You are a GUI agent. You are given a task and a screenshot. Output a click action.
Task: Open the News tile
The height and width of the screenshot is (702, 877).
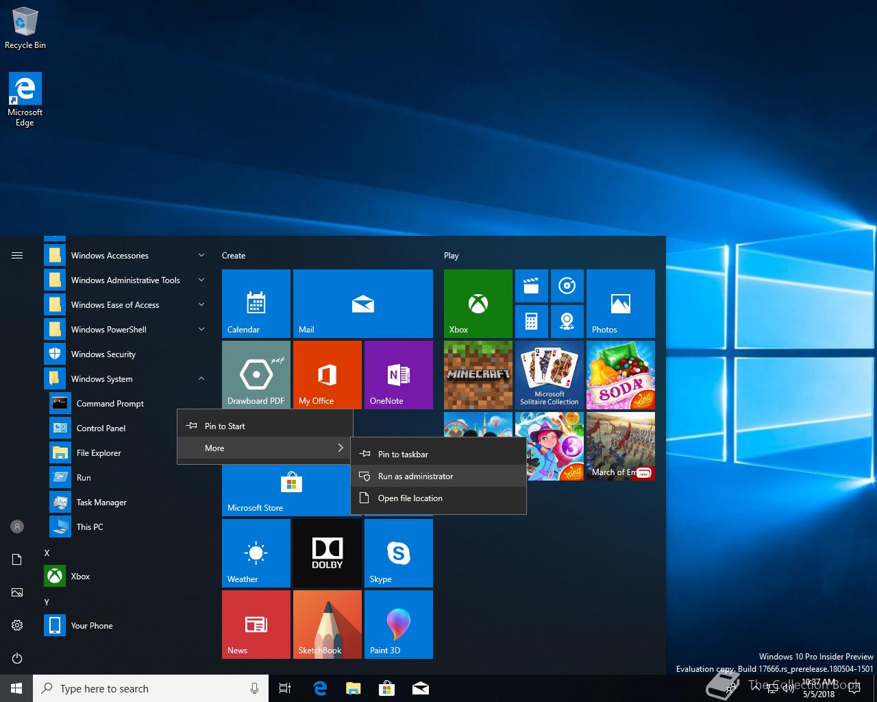(256, 625)
